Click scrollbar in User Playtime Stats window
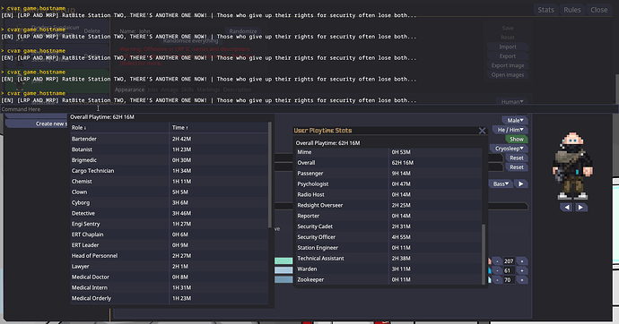Image resolution: width=619 pixels, height=324 pixels. [484, 254]
